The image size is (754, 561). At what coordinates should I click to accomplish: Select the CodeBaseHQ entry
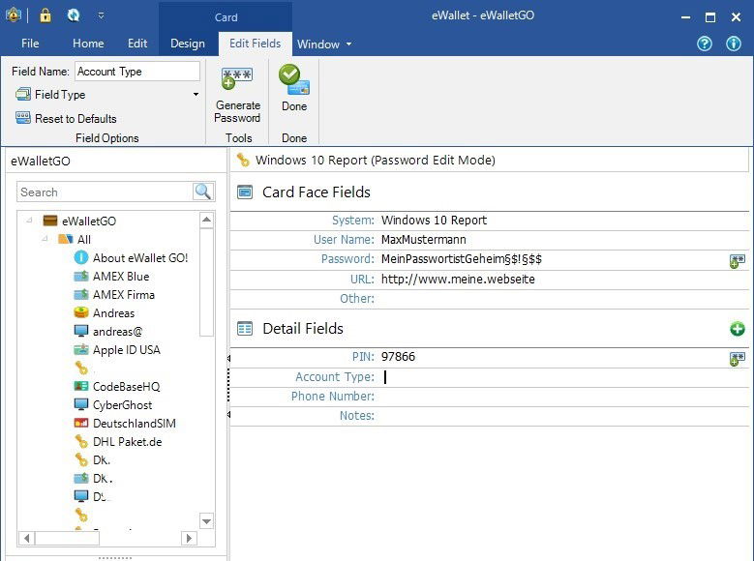127,387
